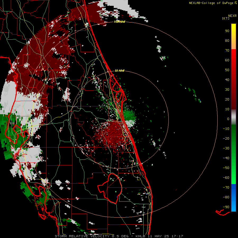The image size is (238, 238).
Task: Click the 0 value on velocity scale
Action: [228, 119]
